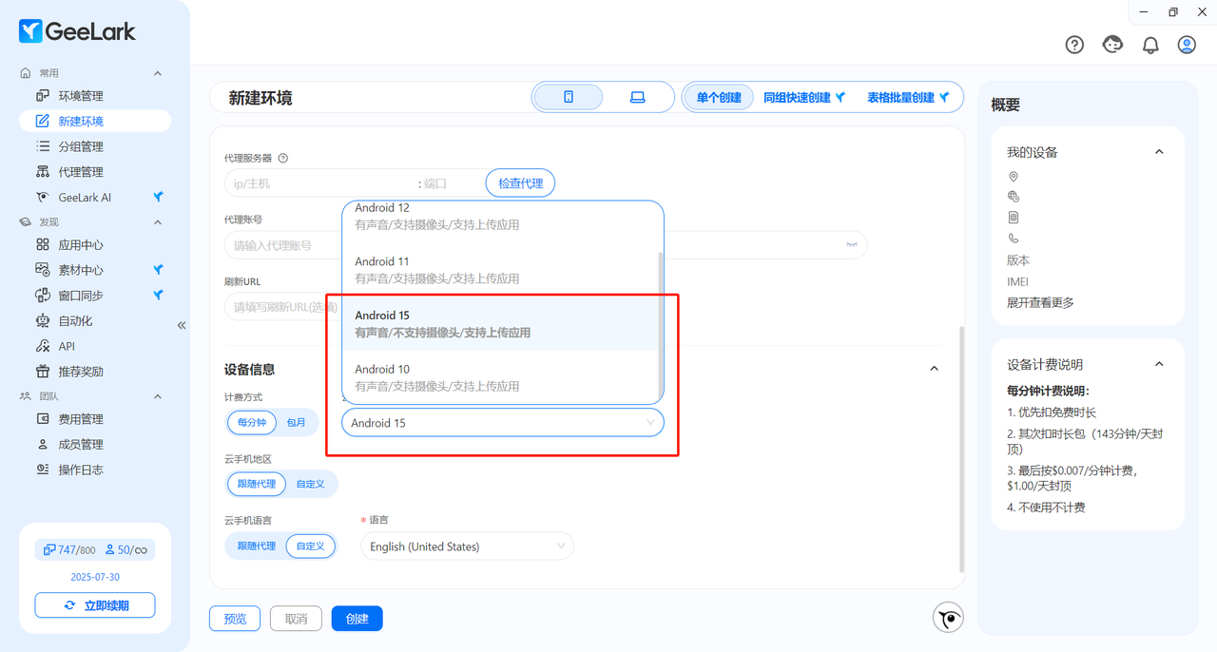
Task: Click the 窗口同步 icon
Action: click(x=43, y=296)
